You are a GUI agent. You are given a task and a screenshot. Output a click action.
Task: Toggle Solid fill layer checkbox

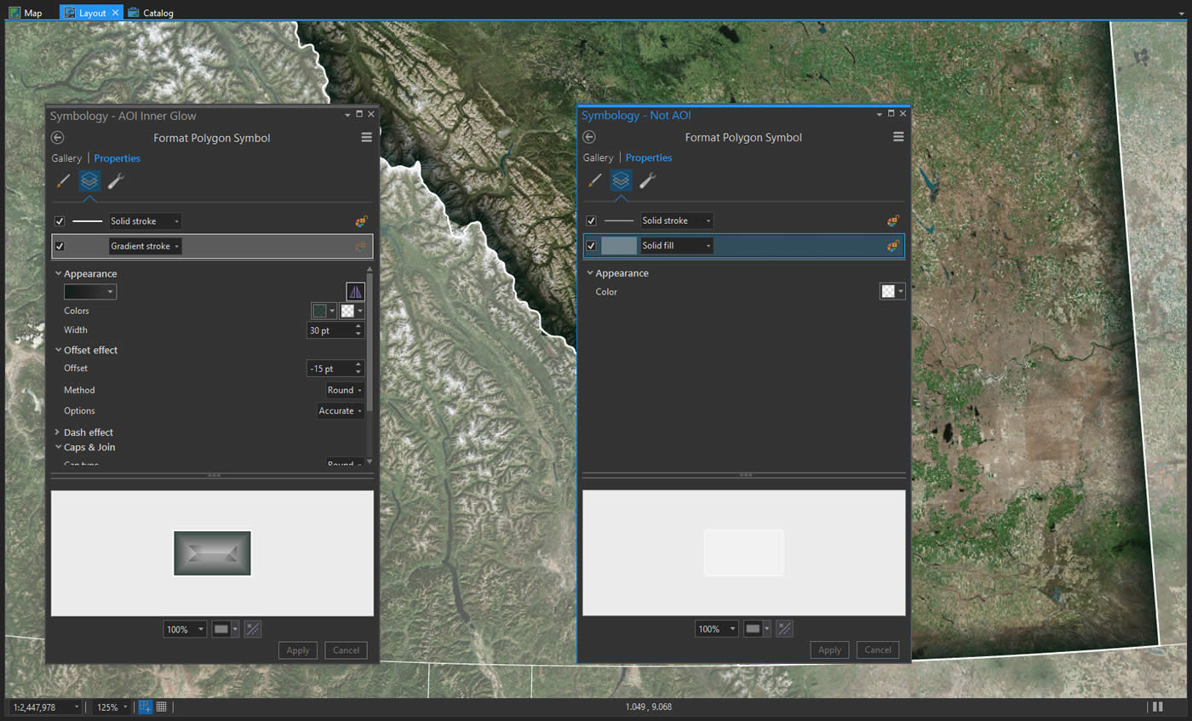coord(591,246)
